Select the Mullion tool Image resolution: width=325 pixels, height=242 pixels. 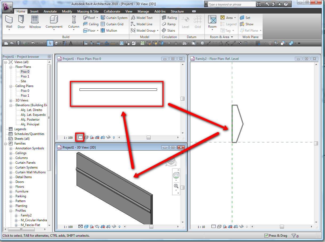[109, 30]
